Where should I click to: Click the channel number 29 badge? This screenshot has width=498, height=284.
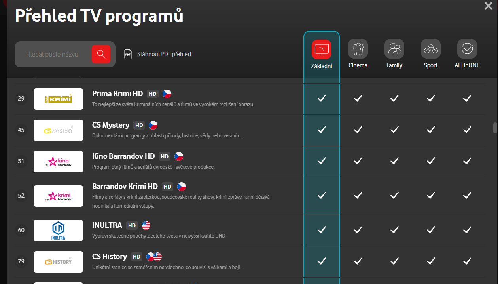point(21,99)
